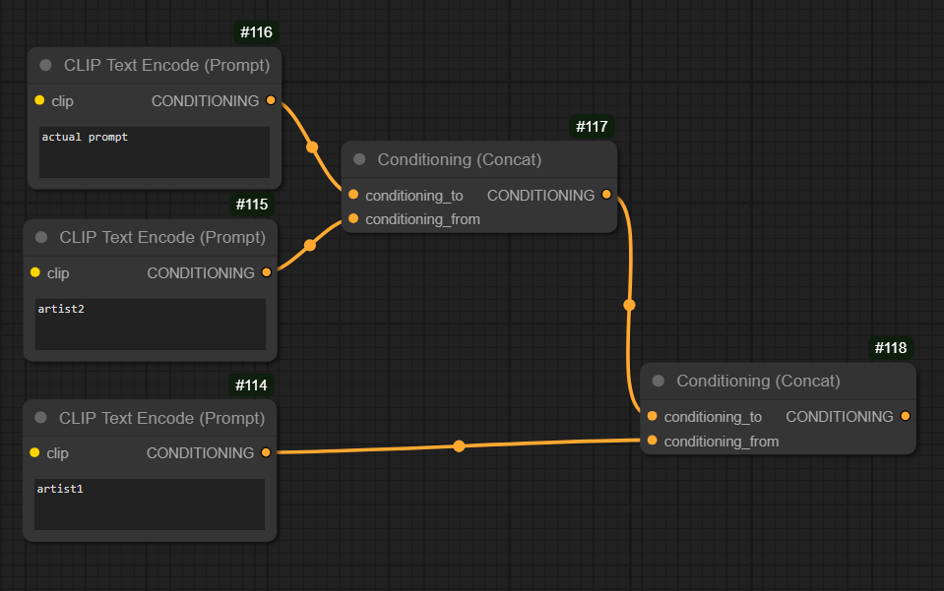Viewport: 944px width, 591px height.
Task: Select the #114 node ID badge
Action: click(251, 384)
